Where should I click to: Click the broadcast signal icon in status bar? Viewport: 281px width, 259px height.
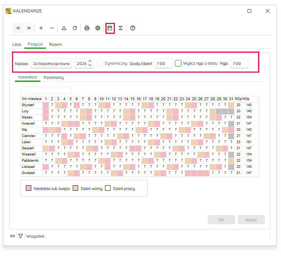click(13, 236)
